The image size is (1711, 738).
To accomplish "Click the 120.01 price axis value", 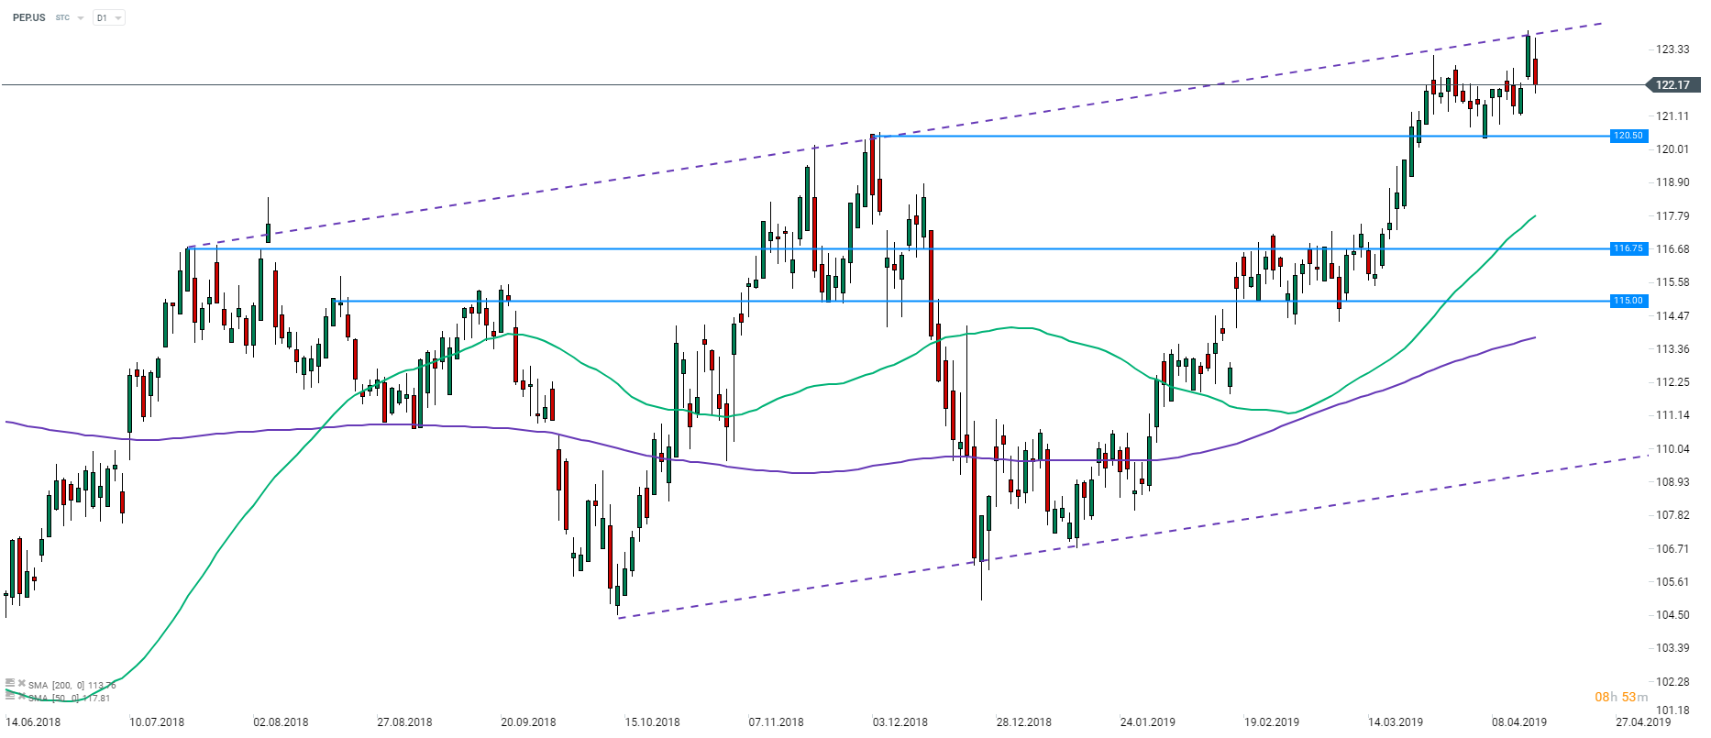I will coord(1672,149).
